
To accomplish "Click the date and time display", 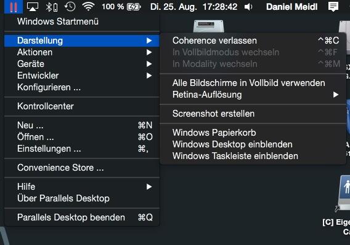I will point(193,7).
